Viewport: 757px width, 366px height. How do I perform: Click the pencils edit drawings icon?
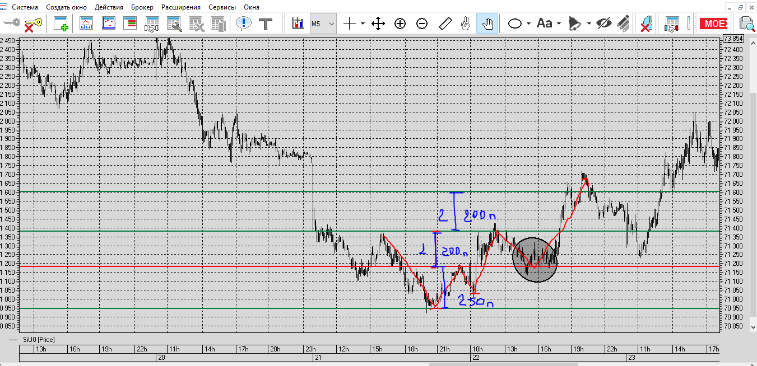[623, 24]
